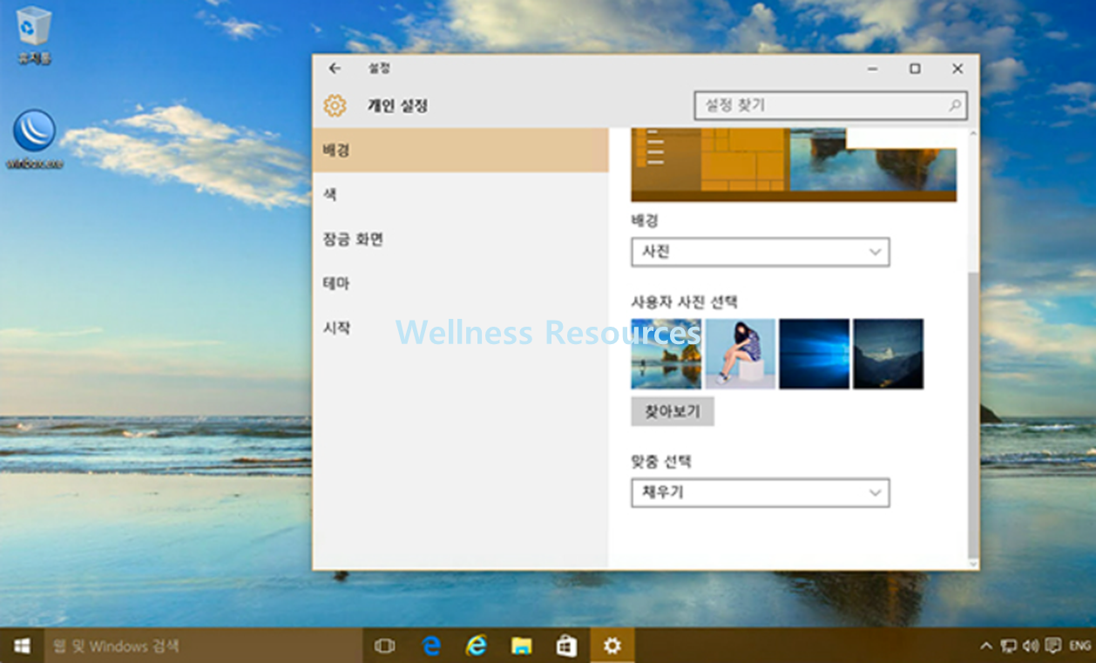
Task: Open File Explorer from the taskbar
Action: click(521, 646)
